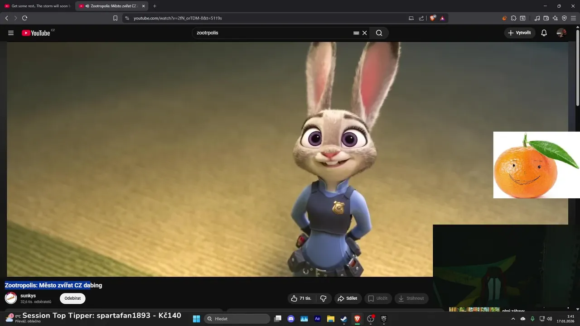Click the smiling orange image overlay
Viewport: 580px width, 326px height.
536,165
